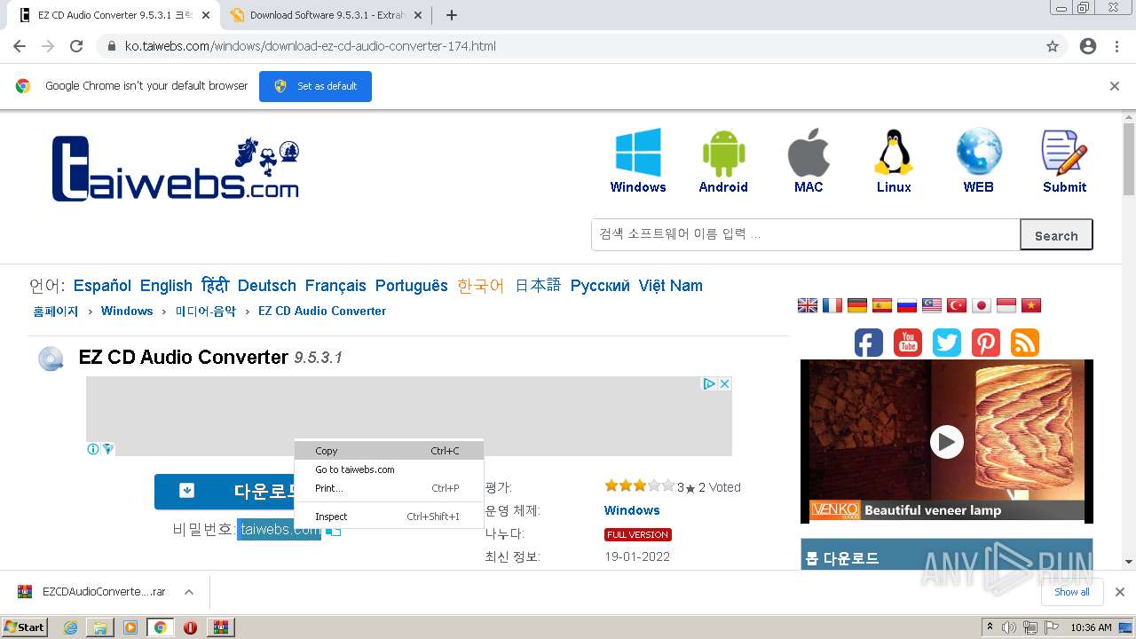Select the Spanish flag language

click(x=882, y=305)
